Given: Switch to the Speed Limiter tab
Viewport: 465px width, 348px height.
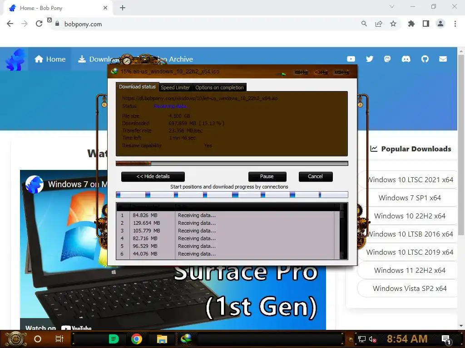Looking at the screenshot, I should [175, 87].
